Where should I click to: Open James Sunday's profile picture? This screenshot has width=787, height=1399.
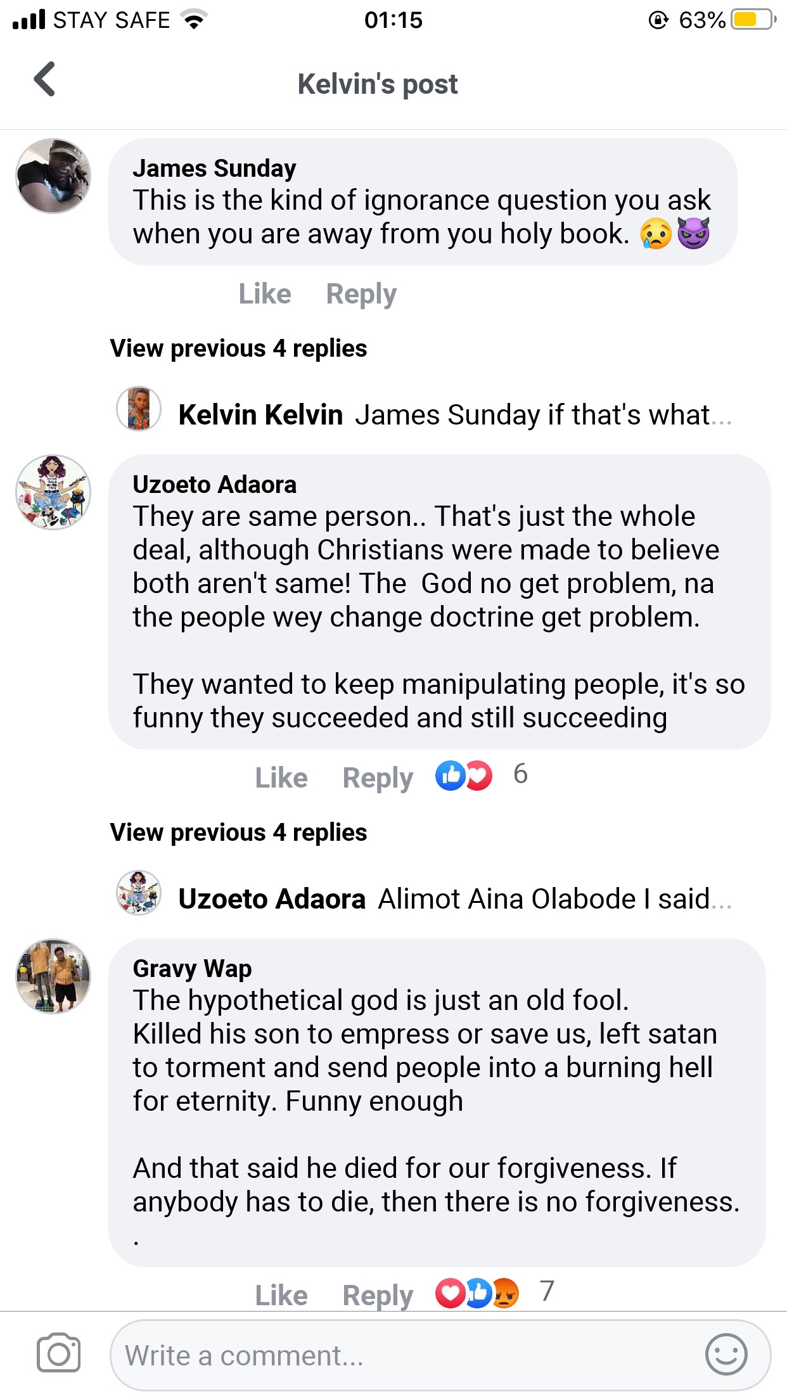coord(53,176)
